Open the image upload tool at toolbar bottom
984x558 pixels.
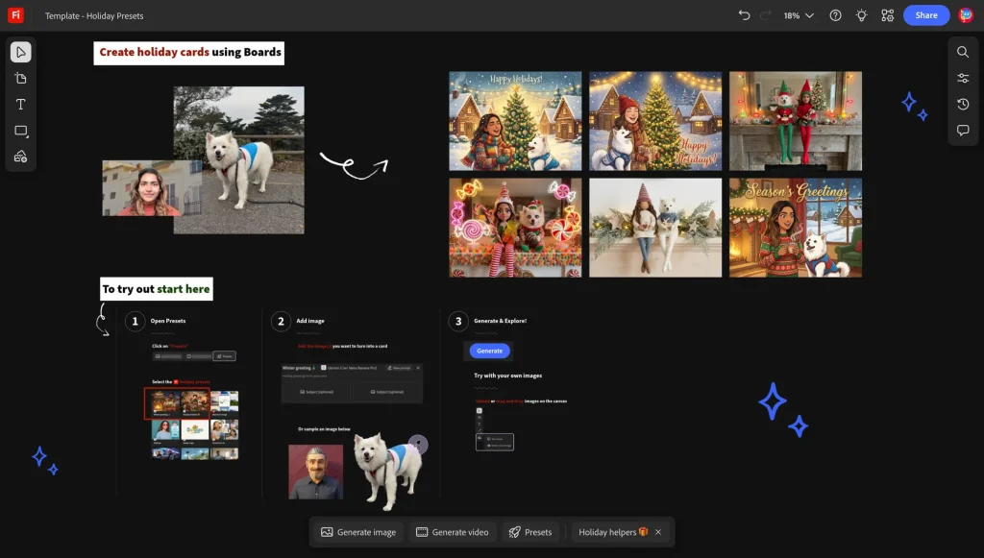(x=20, y=156)
